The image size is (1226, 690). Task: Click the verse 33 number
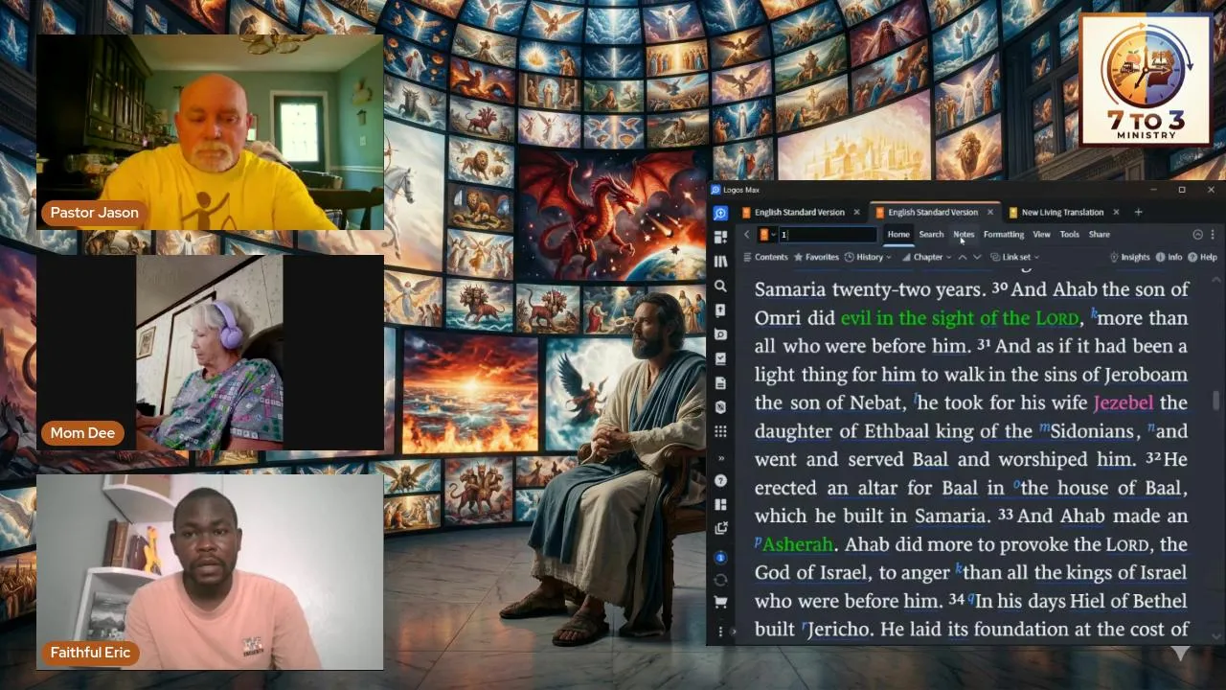pos(1006,516)
